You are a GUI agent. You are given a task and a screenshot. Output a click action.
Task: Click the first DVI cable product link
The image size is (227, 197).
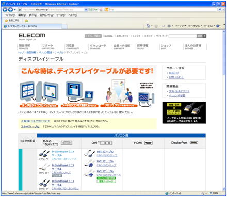105,152
